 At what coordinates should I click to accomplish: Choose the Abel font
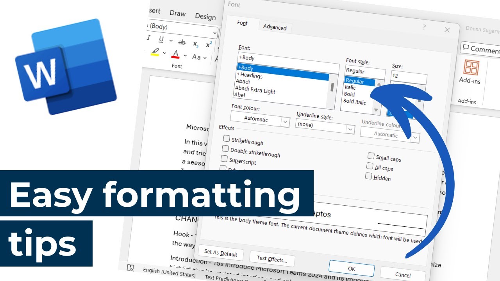239,95
